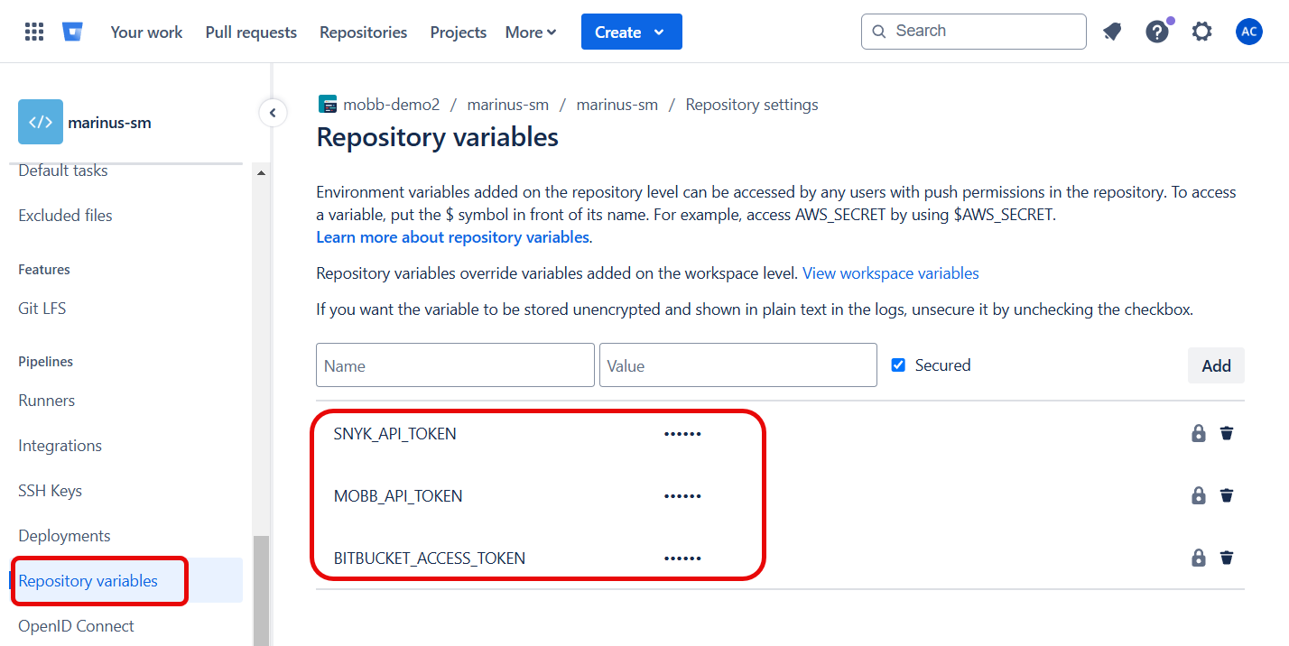Delete the BITBUCKET_ACCESS_TOKEN variable
Screen dimensions: 1289x646
pos(1226,558)
